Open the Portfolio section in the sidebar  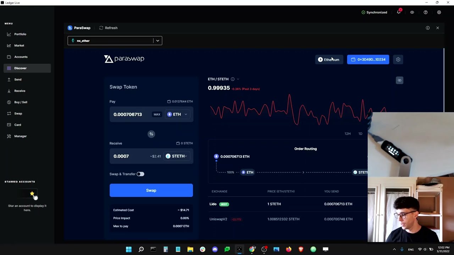(x=20, y=34)
